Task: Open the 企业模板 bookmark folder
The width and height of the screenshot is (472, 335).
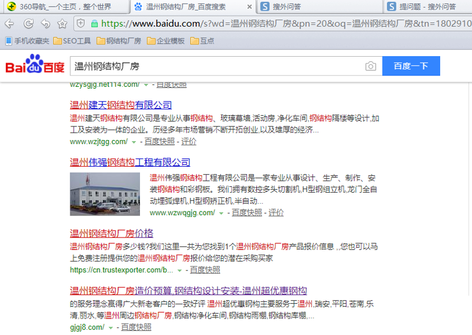Action: (x=165, y=41)
